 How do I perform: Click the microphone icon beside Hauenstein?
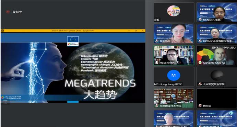(157, 62)
